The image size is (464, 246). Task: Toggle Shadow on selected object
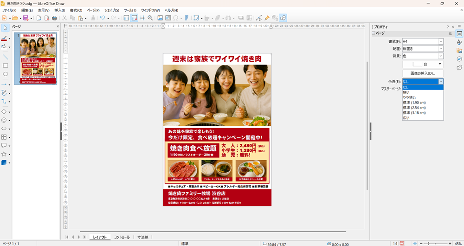point(241,18)
